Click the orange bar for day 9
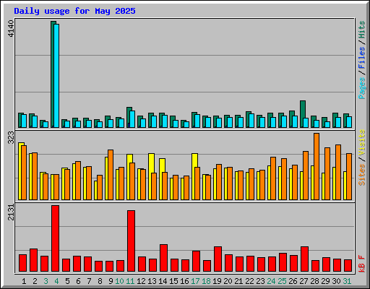The image size is (370, 289). (111, 175)
